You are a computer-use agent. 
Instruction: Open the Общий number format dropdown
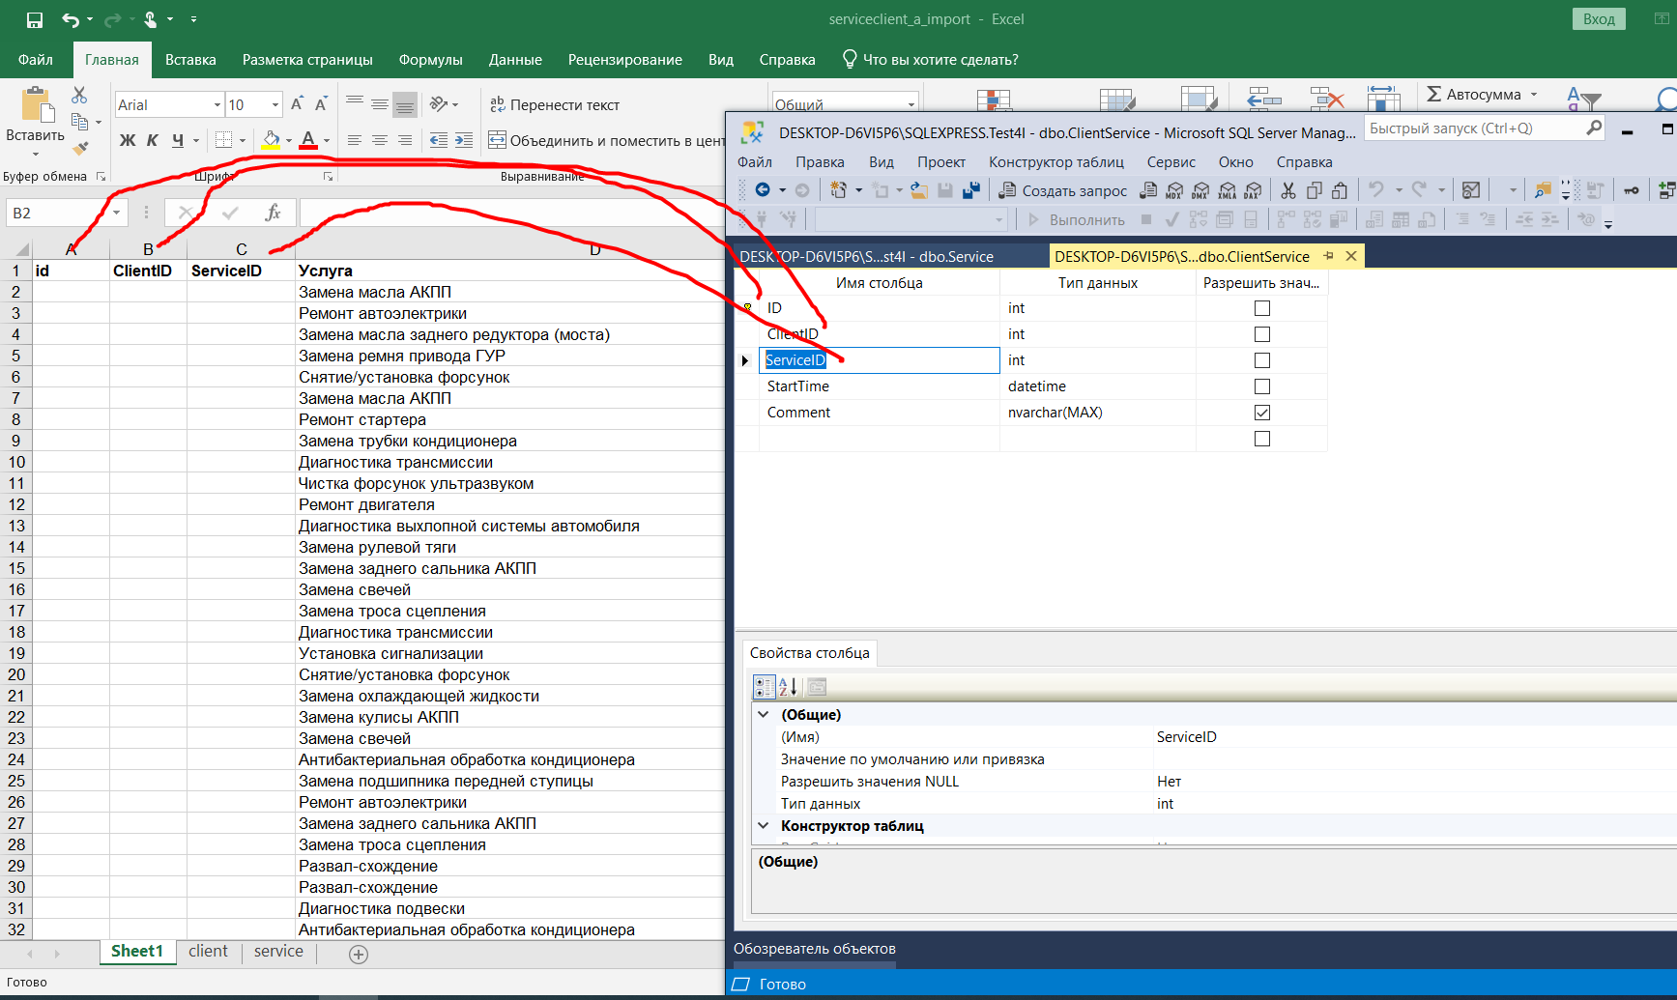coord(911,104)
